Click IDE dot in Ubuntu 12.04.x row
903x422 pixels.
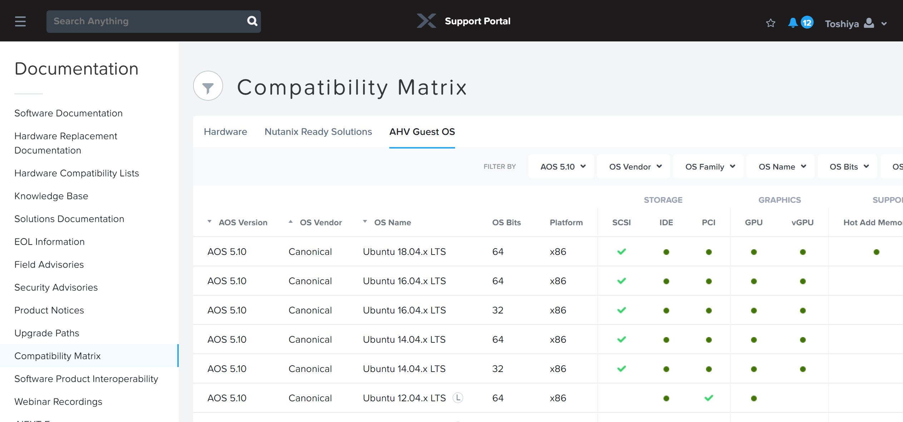[666, 398]
